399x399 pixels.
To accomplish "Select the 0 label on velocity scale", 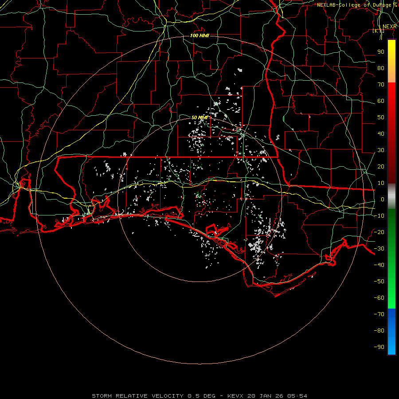I will pyautogui.click(x=383, y=199).
